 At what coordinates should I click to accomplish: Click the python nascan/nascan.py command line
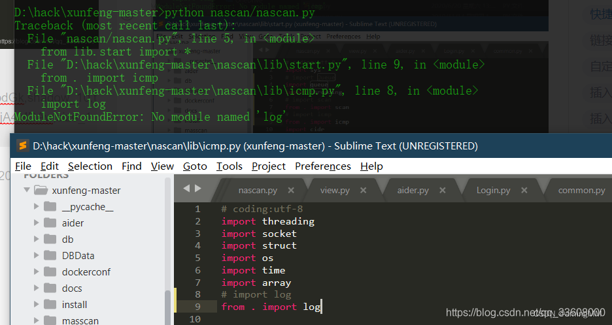point(164,12)
